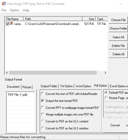Click the Delete File button
Screen dimensions: 128x140
(x=118, y=46)
